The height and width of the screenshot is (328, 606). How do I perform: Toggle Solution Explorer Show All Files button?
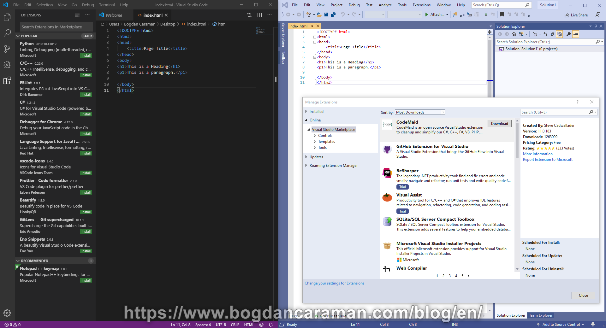559,34
